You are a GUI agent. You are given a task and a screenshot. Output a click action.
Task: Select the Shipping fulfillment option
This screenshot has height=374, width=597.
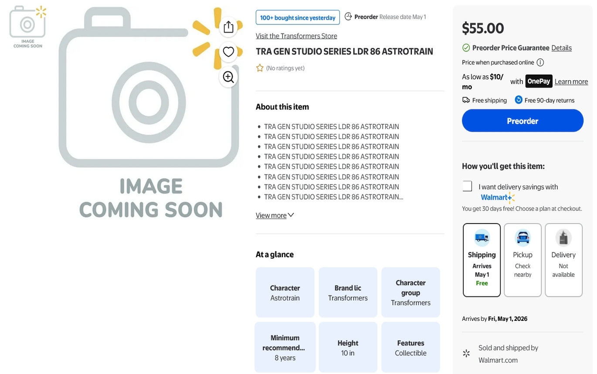coord(482,260)
